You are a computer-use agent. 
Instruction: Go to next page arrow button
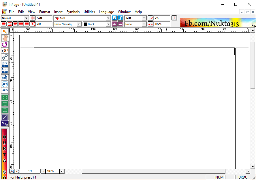43,171
